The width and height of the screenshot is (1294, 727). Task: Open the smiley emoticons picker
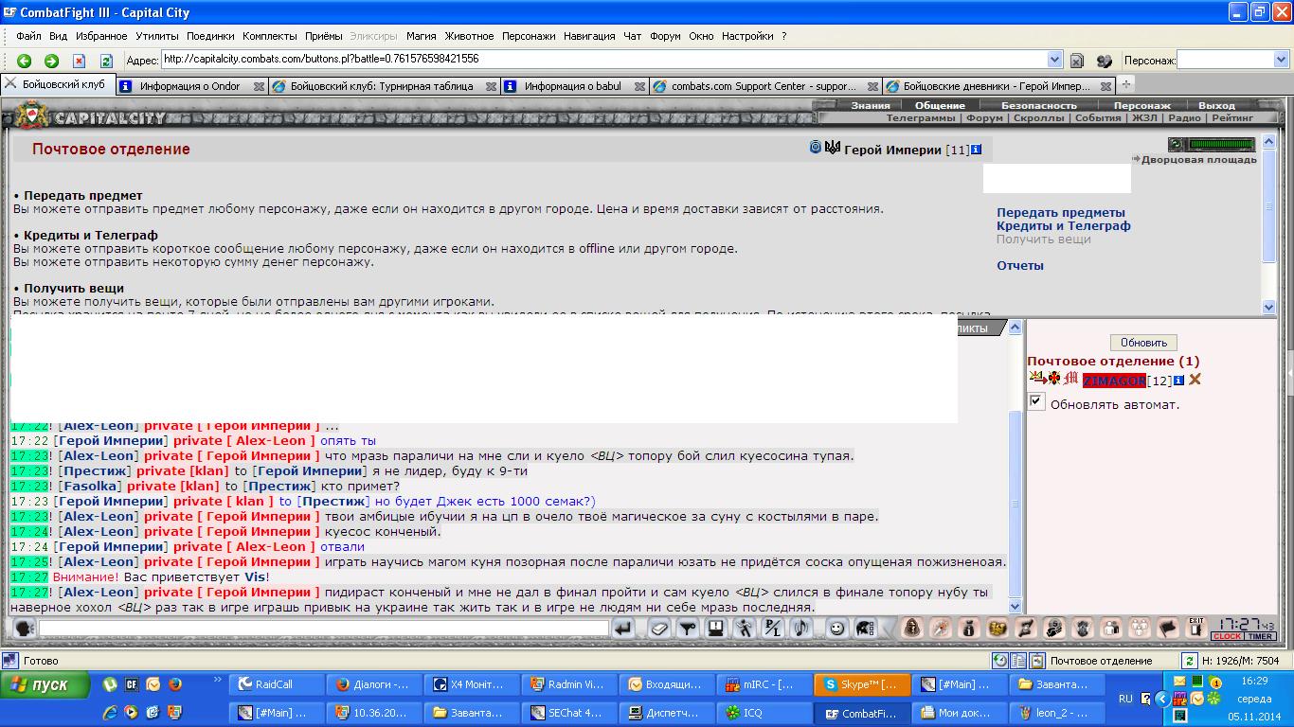(837, 628)
